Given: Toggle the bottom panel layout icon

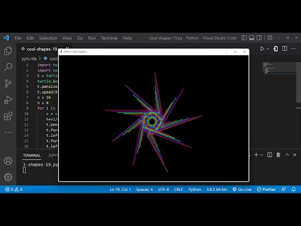Looking at the screenshot, I should point(251,38).
